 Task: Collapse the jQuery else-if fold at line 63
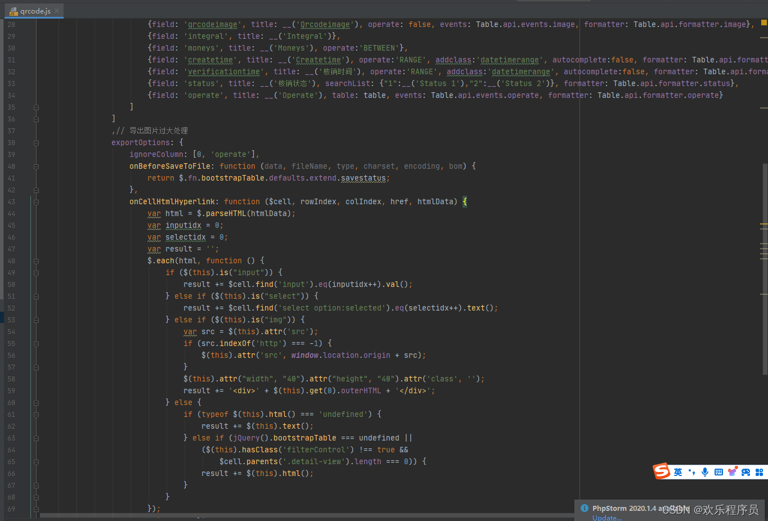pos(36,438)
